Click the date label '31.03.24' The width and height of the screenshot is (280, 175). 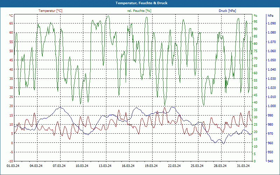click(243, 166)
